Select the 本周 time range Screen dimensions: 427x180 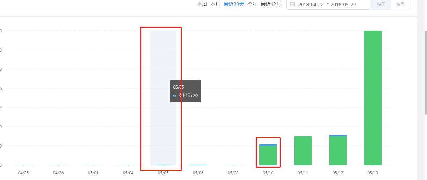pyautogui.click(x=202, y=4)
